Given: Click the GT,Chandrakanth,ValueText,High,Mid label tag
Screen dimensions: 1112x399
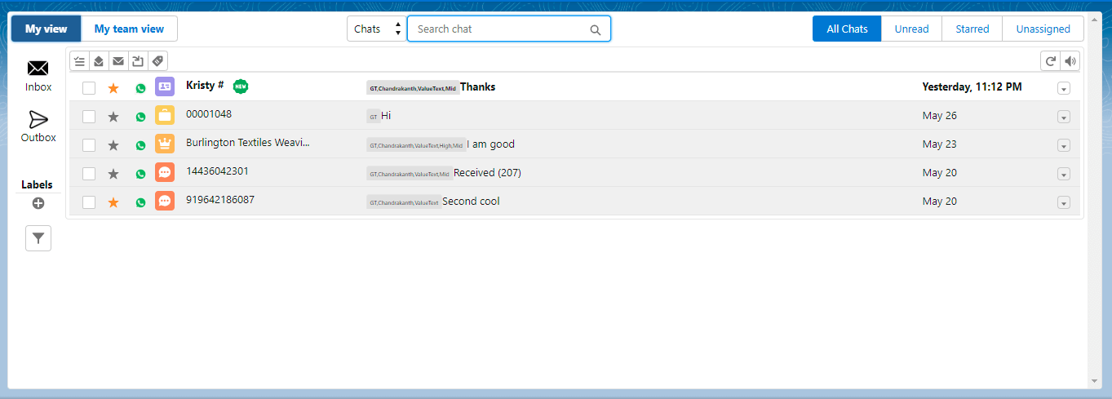Looking at the screenshot, I should [x=416, y=145].
